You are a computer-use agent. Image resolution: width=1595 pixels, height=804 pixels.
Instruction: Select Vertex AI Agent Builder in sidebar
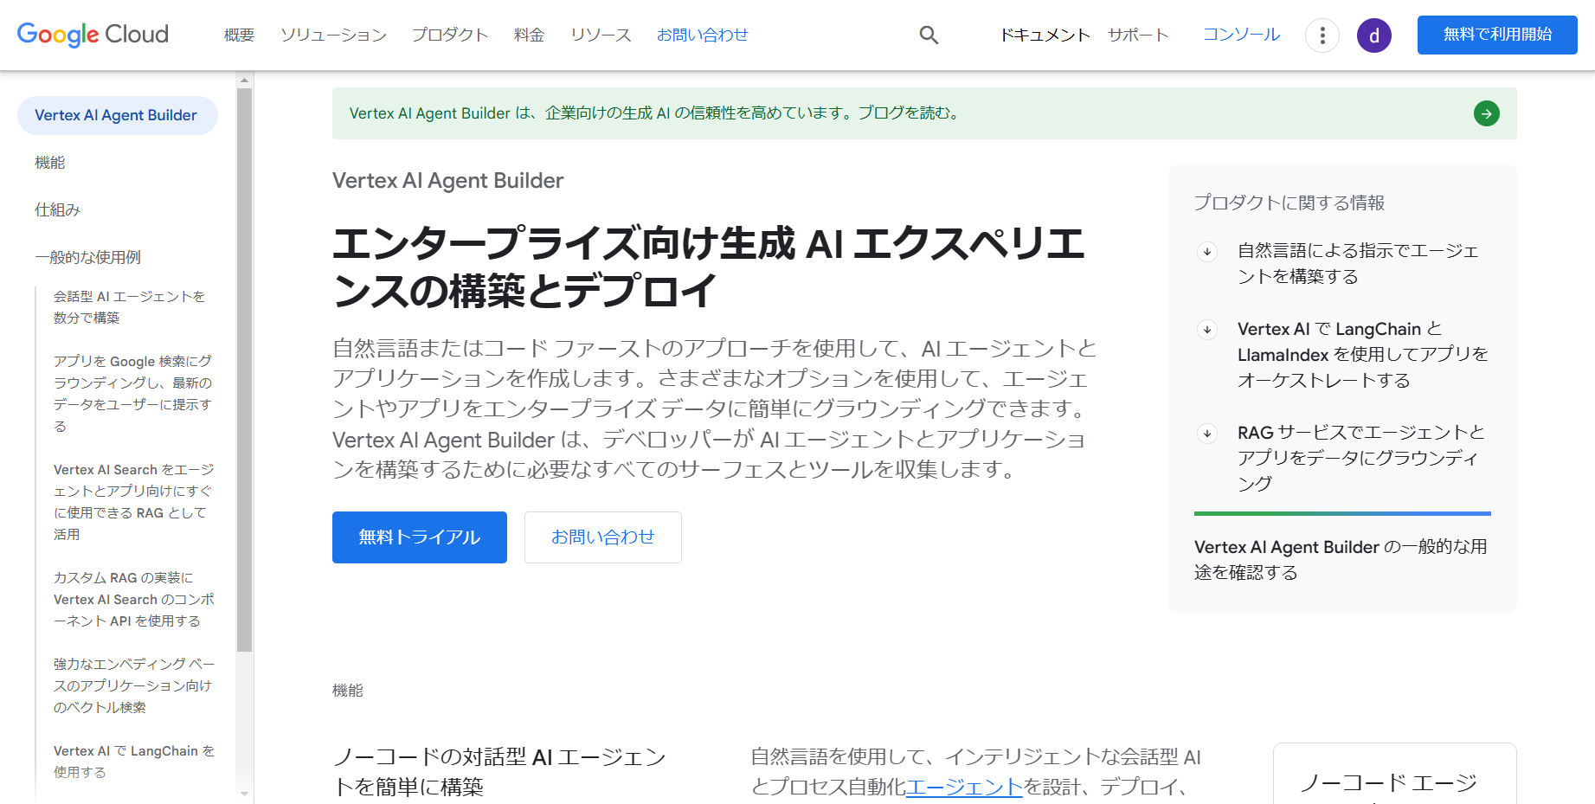click(x=117, y=115)
